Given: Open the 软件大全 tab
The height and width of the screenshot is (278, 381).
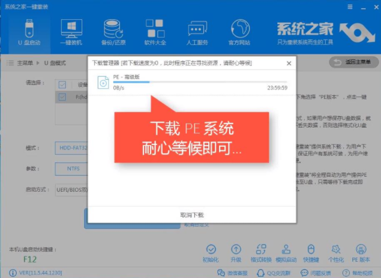Looking at the screenshot, I should pyautogui.click(x=155, y=32).
